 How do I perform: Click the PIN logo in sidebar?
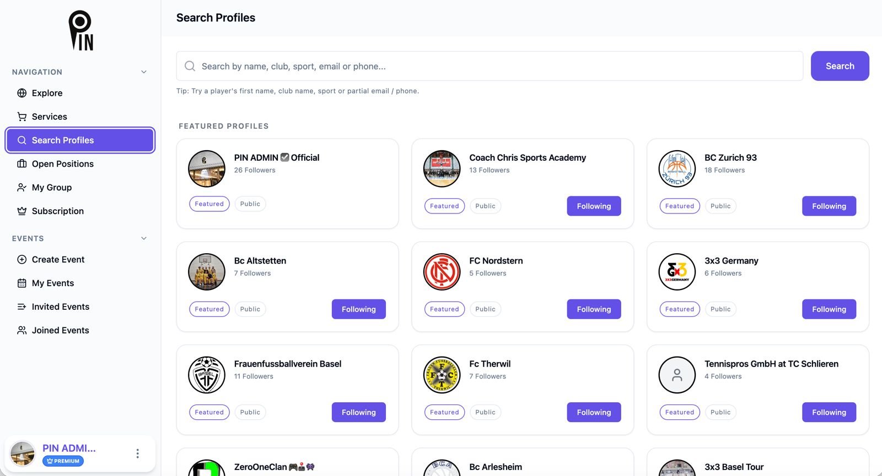(80, 31)
